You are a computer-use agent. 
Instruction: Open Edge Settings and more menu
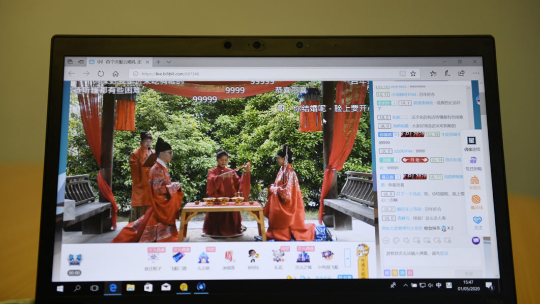coord(476,73)
